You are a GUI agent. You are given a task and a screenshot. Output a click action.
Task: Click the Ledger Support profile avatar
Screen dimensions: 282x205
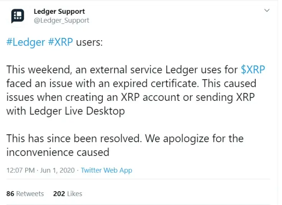18,16
